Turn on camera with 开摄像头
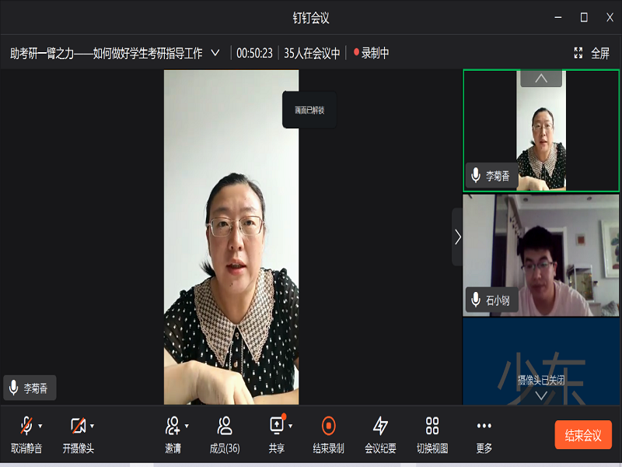Viewport: 622px width, 467px height. click(78, 426)
